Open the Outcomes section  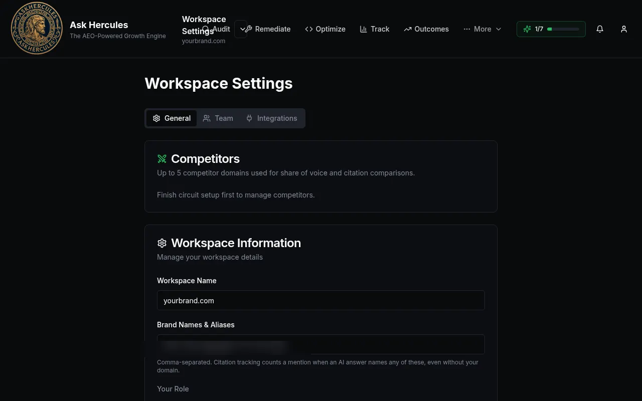click(x=426, y=29)
